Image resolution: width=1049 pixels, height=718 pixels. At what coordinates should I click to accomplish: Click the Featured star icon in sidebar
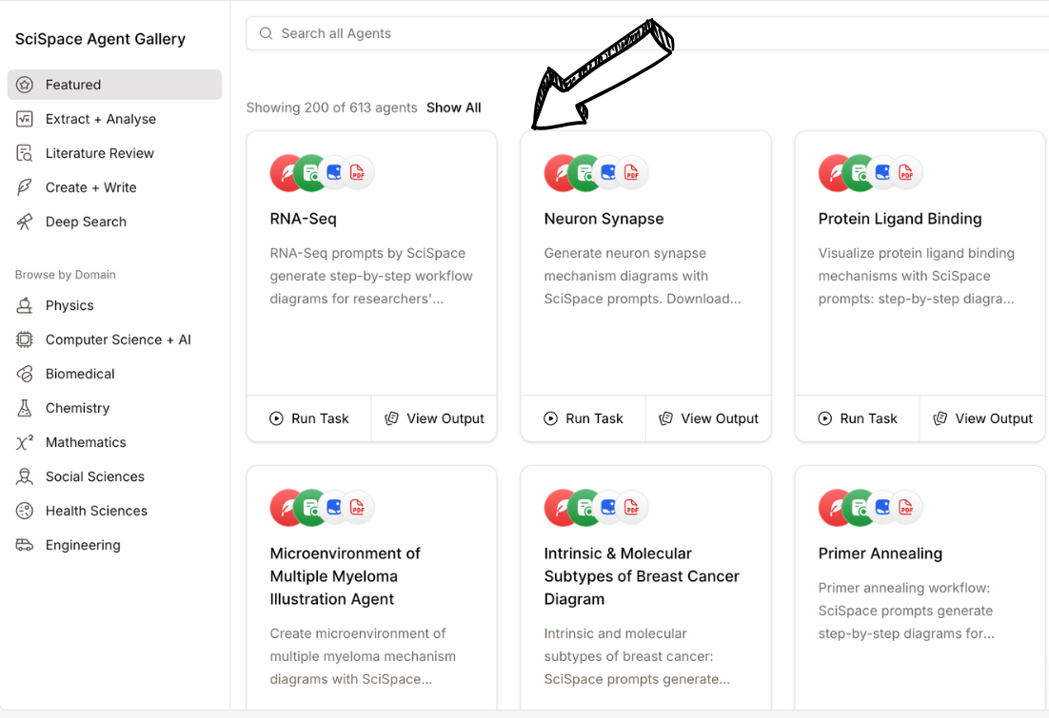point(25,85)
